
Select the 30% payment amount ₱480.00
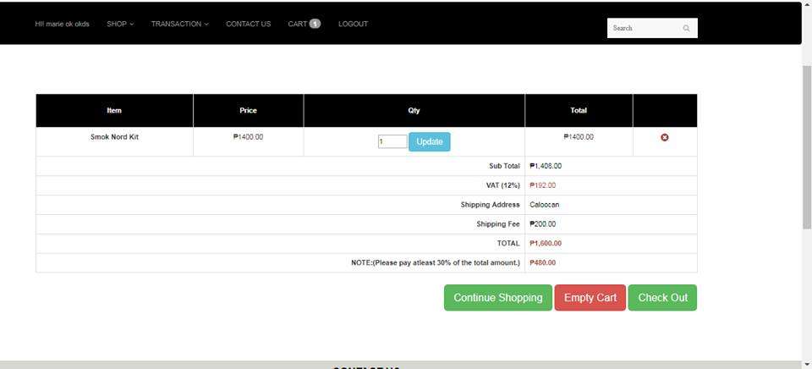coord(543,262)
